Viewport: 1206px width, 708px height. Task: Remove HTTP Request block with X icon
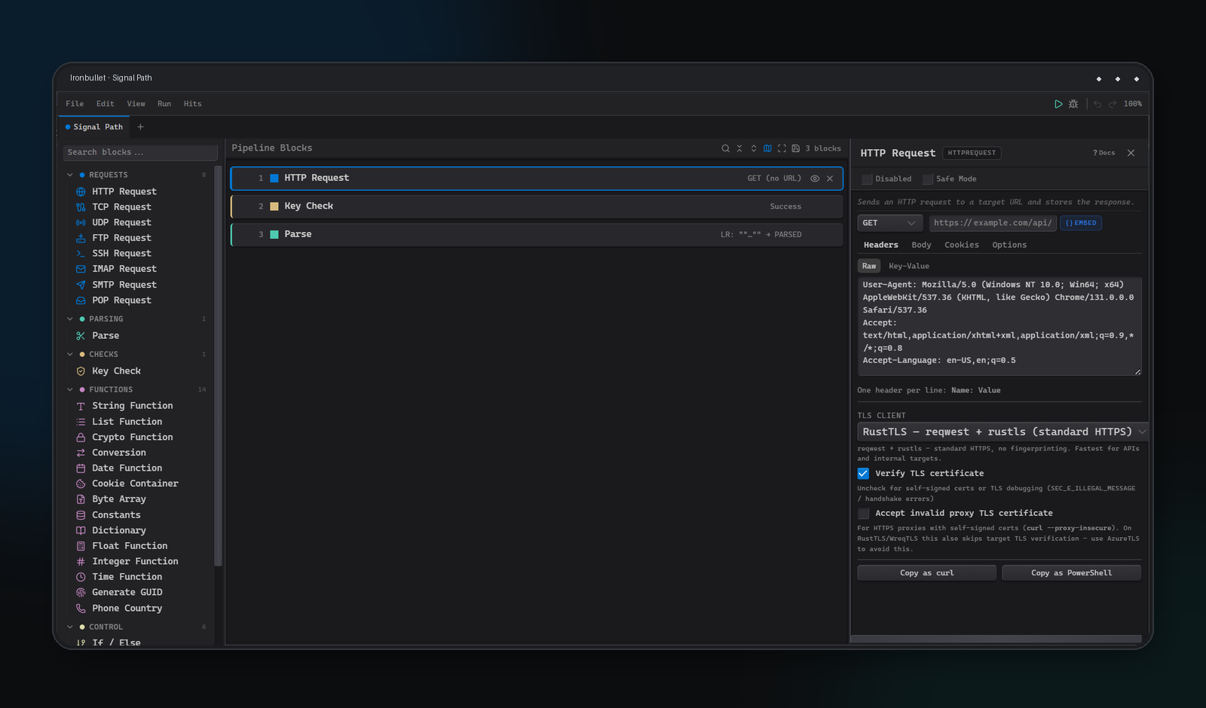click(830, 179)
